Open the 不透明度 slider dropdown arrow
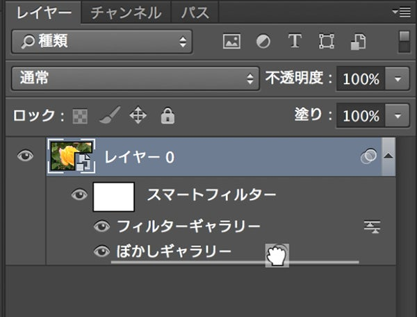 click(x=398, y=79)
